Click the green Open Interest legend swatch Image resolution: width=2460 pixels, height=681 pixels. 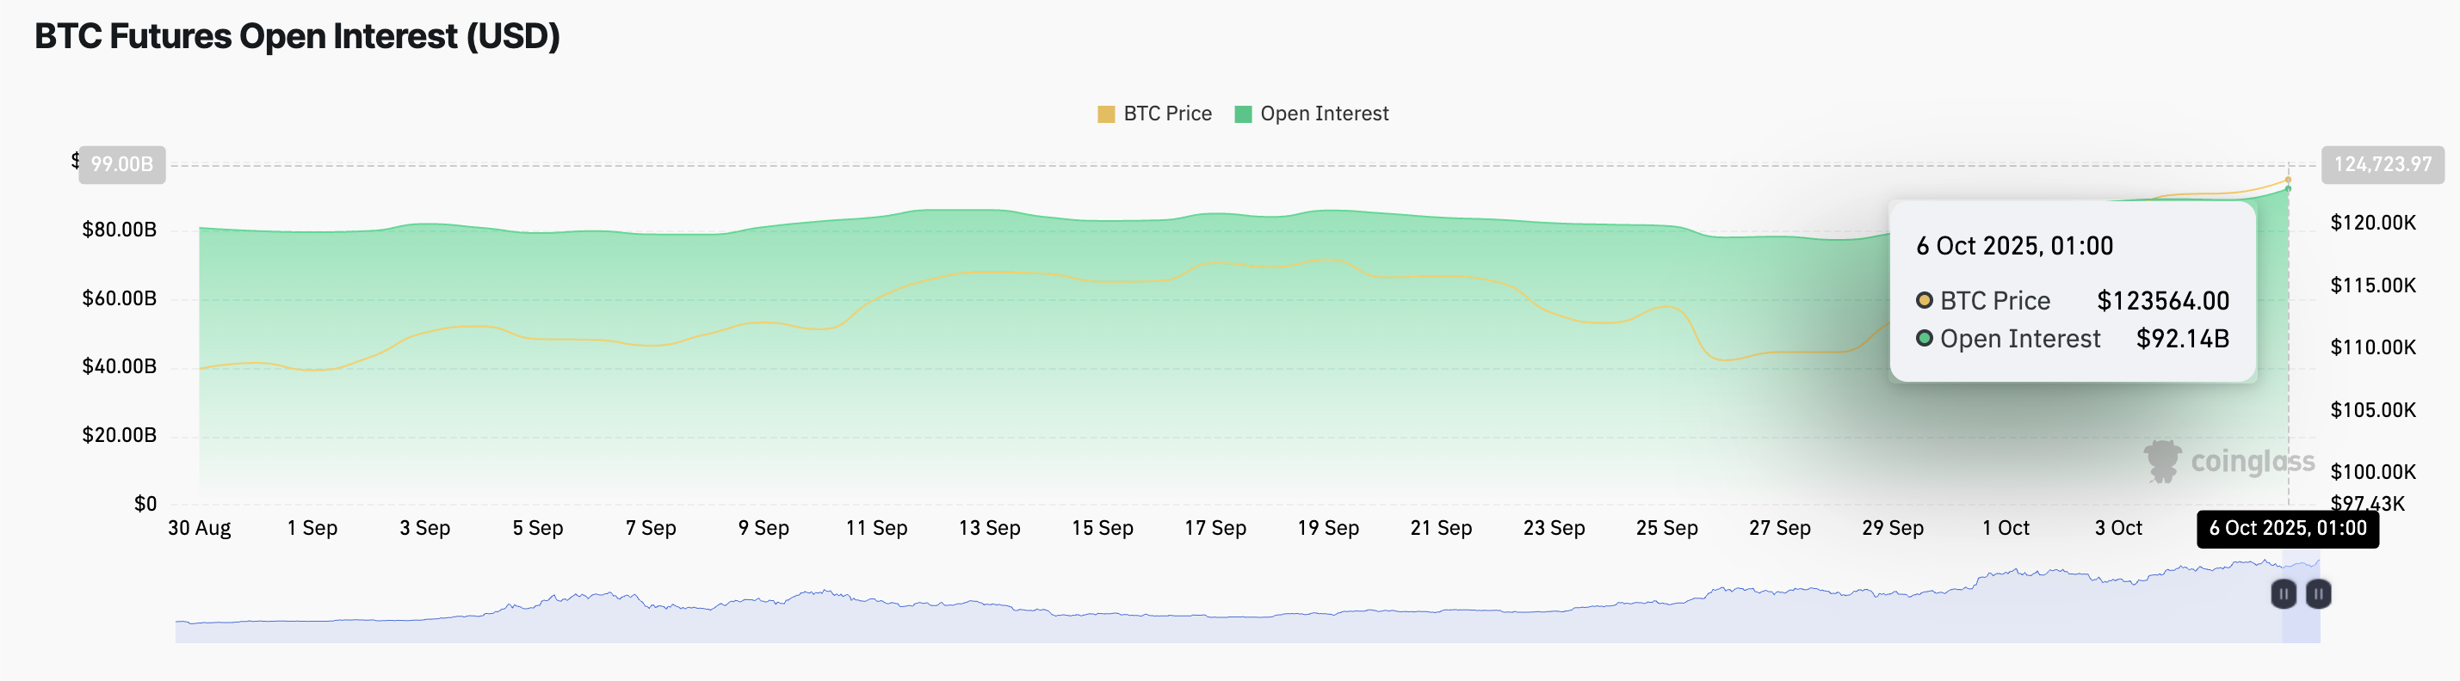(1242, 114)
